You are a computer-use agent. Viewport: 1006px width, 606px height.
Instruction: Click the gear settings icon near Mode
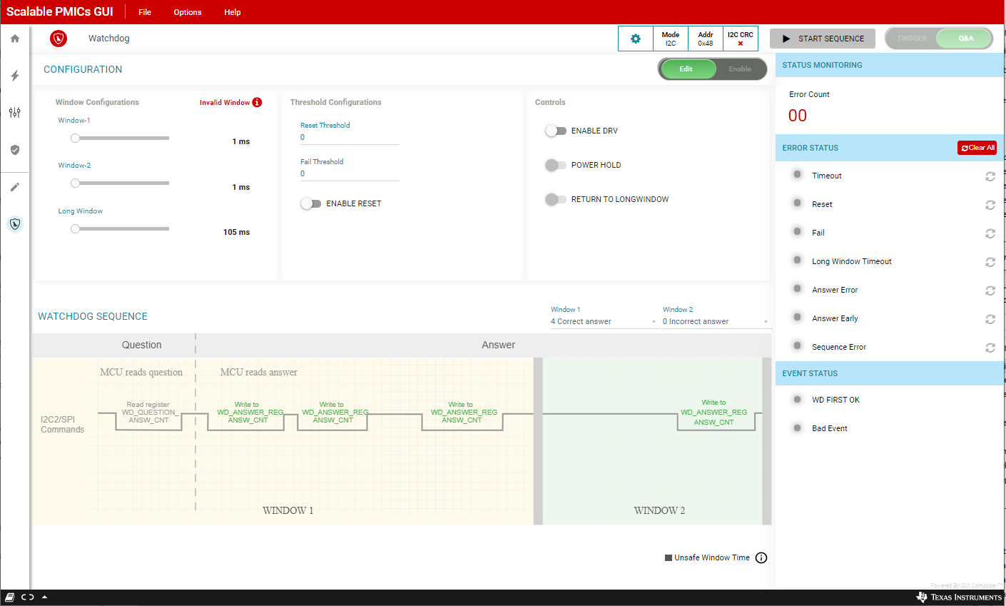[x=636, y=39]
